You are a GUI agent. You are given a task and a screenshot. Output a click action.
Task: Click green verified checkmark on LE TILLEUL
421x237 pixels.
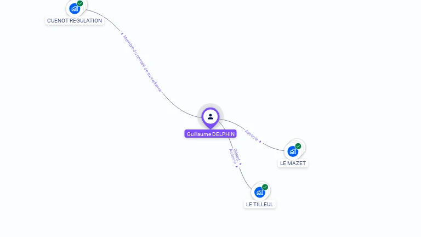tap(265, 187)
